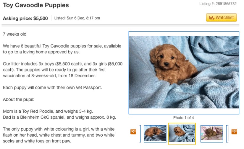Screen dimensions: 244x149
Task: Select the yellow-highlighted sitting puppy thumbnail
Action: 182,134
